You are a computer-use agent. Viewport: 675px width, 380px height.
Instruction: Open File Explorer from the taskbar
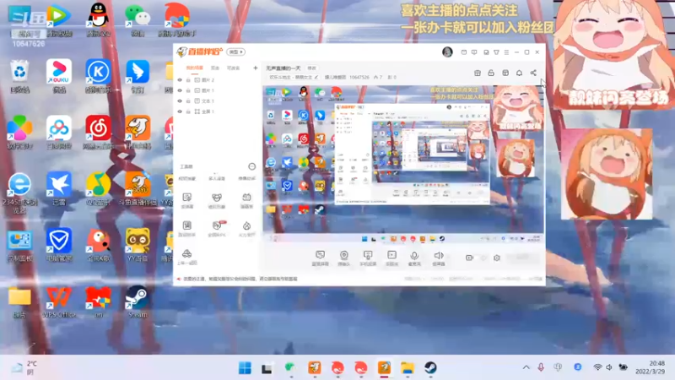click(x=408, y=368)
